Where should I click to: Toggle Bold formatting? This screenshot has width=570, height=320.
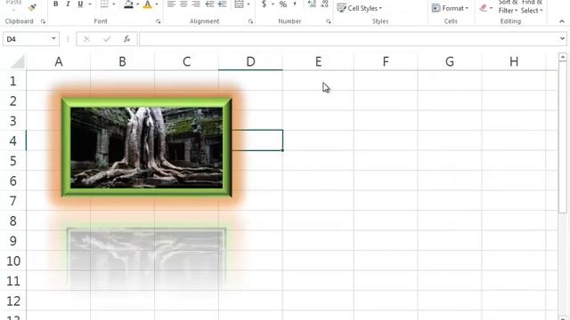tap(55, 4)
